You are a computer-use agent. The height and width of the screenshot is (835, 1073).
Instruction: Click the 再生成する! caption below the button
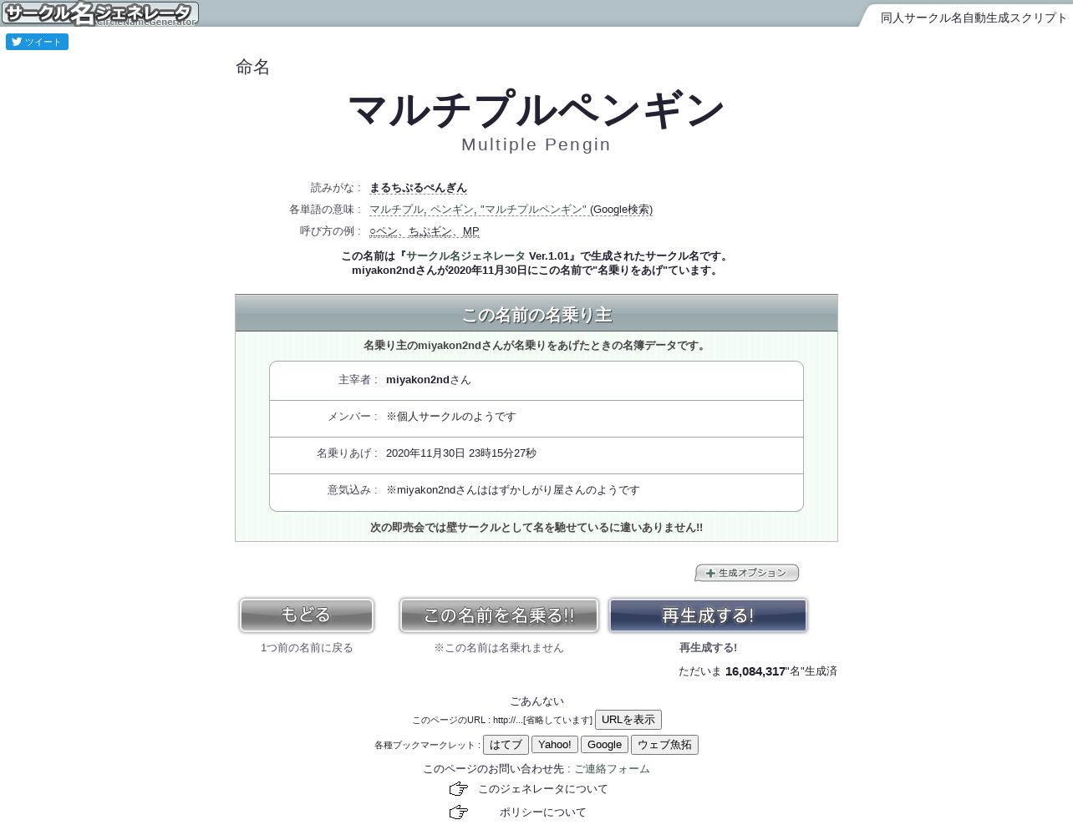(x=708, y=648)
